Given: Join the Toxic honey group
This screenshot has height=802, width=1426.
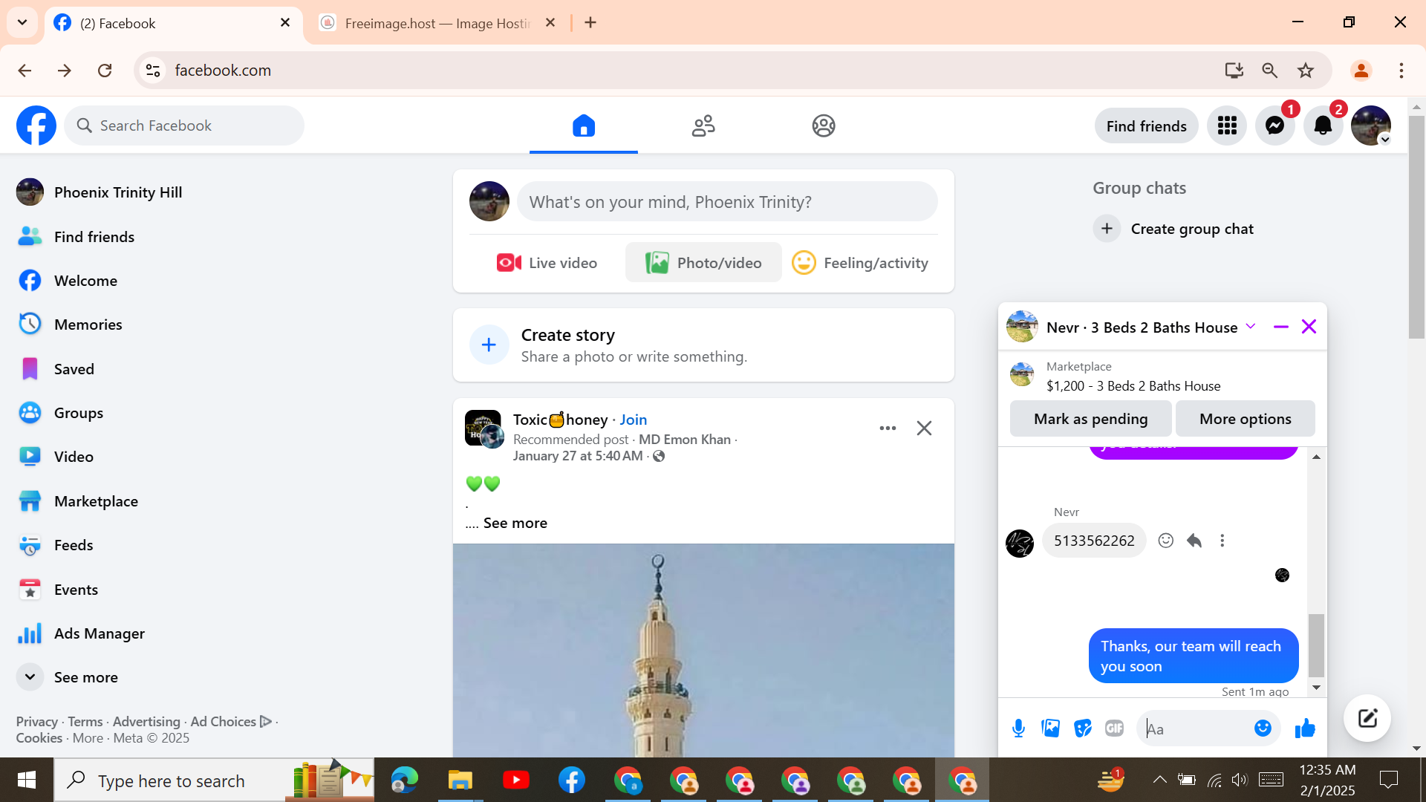Looking at the screenshot, I should click(x=634, y=420).
